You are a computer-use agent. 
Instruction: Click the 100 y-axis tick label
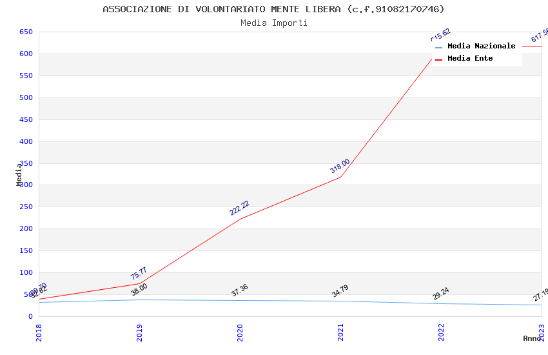click(x=26, y=273)
